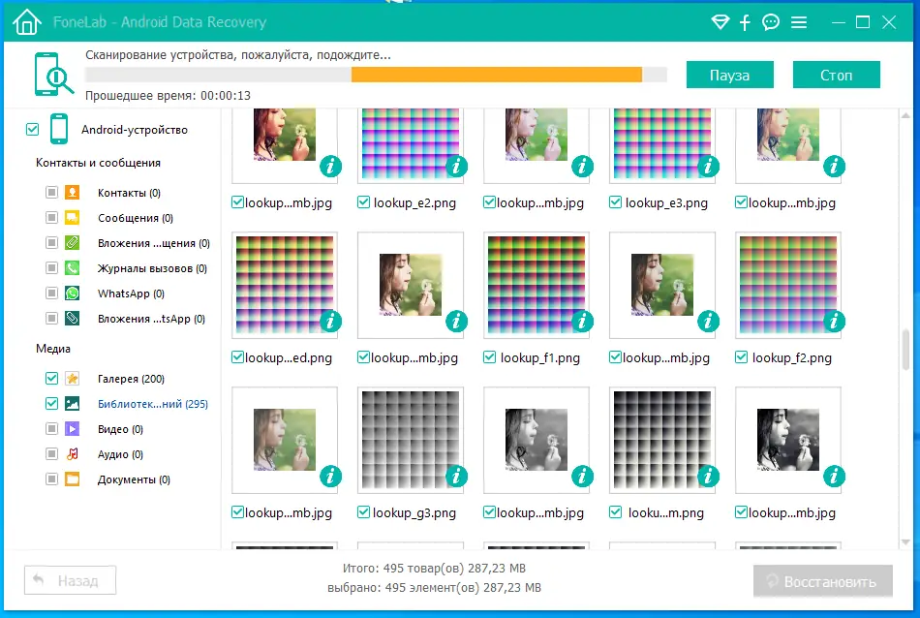Uncheck the lookup_g3.png file checkbox
The image size is (920, 618).
[364, 512]
